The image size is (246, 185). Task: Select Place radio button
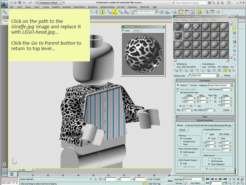(x=219, y=138)
